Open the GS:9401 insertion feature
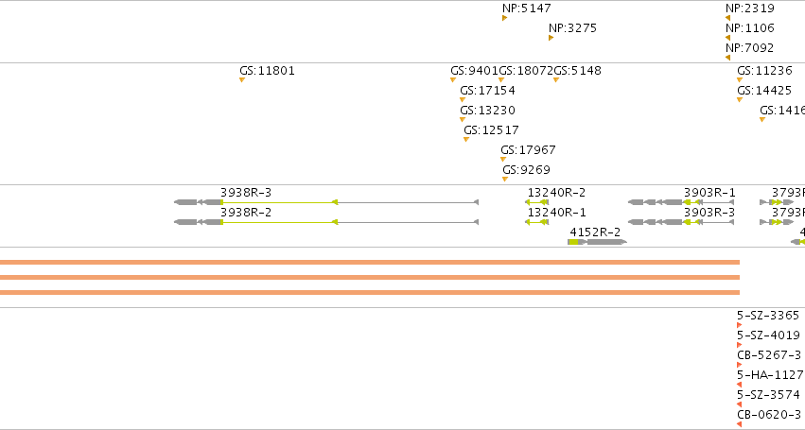 (453, 79)
